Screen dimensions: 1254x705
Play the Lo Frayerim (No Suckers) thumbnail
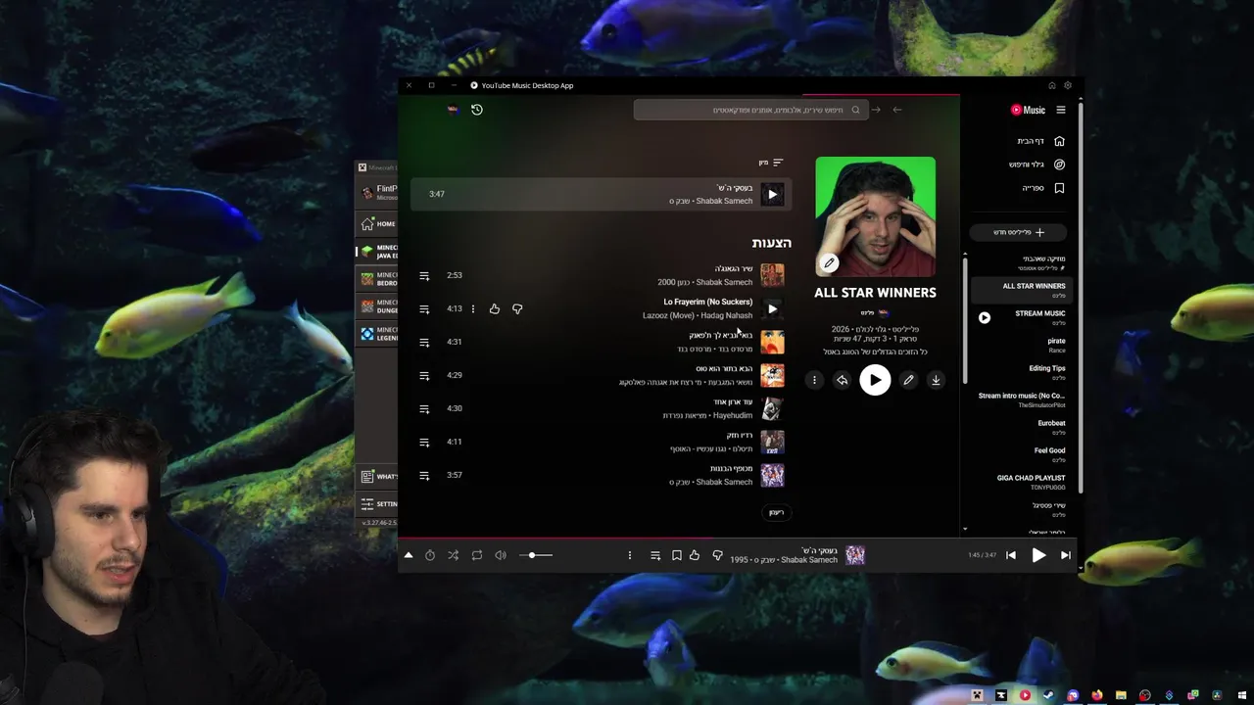click(x=772, y=308)
